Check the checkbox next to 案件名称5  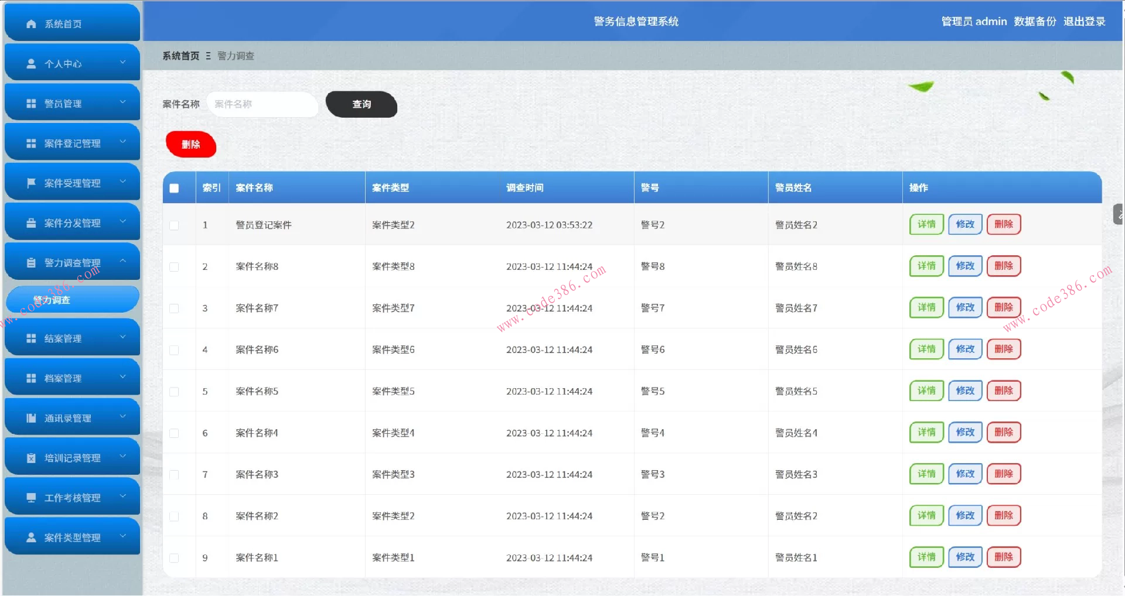coord(173,392)
